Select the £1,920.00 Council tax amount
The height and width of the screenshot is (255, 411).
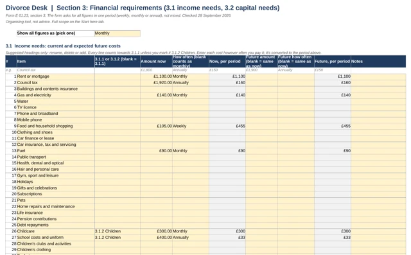coord(156,83)
